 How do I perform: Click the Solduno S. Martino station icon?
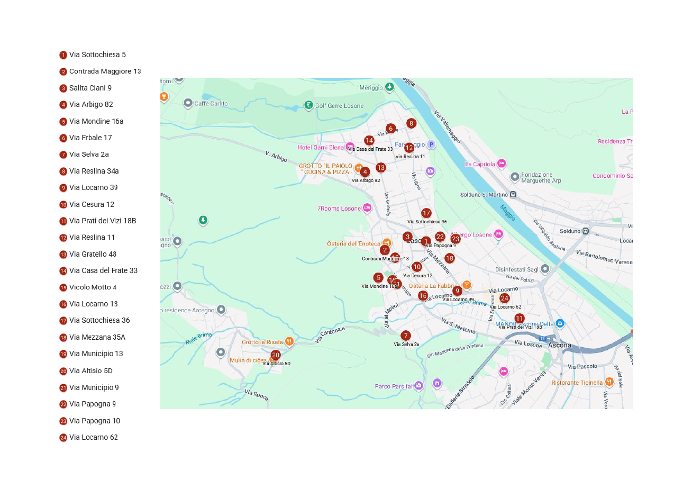(513, 194)
